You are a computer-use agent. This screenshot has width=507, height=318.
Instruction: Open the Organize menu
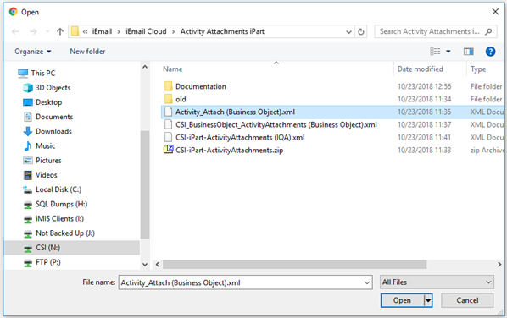pos(33,52)
